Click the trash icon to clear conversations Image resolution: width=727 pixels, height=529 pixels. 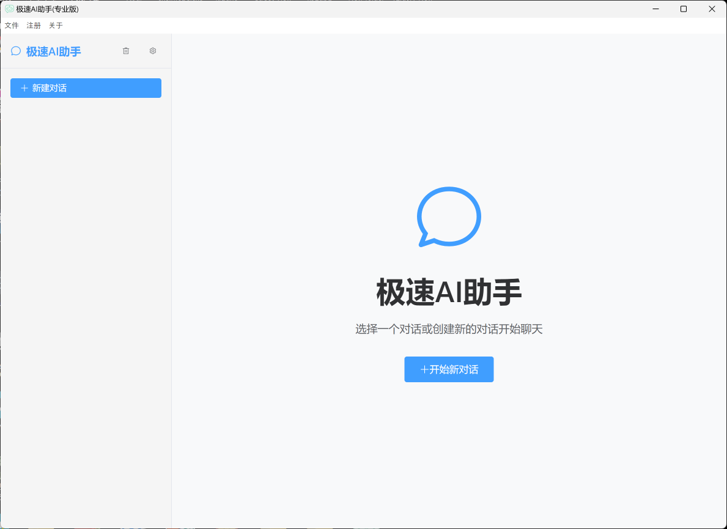126,51
